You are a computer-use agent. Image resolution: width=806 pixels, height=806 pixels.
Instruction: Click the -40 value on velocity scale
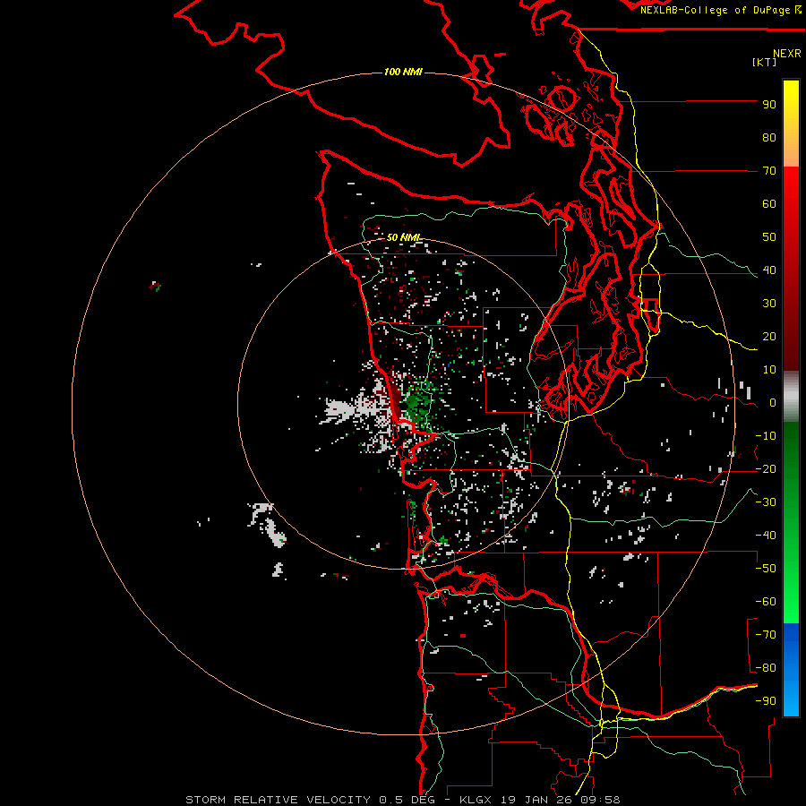(x=766, y=536)
